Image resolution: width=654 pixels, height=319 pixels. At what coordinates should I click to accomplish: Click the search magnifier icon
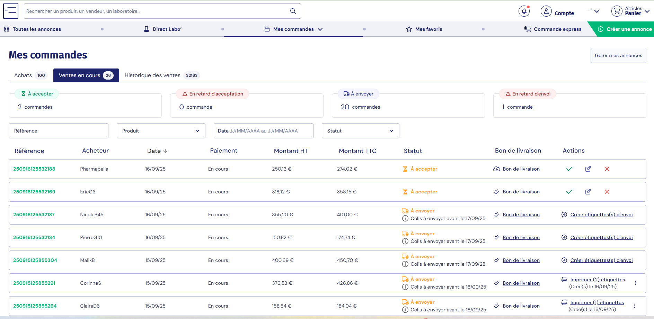coord(293,11)
